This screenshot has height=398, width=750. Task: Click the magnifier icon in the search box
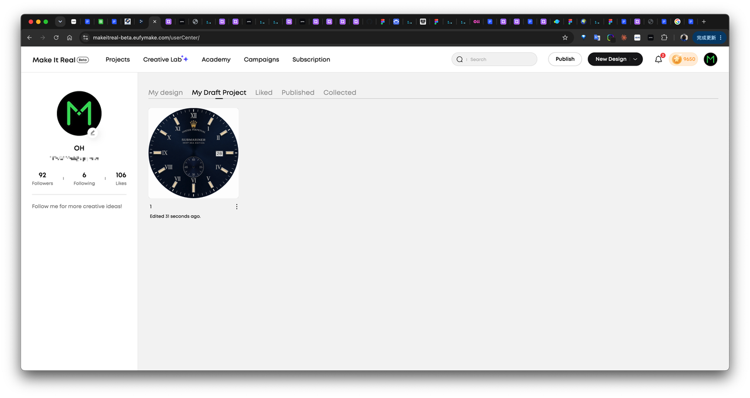(459, 59)
